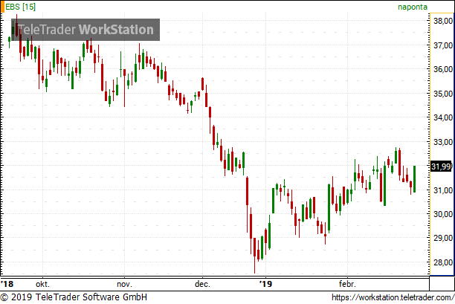Click the 'dec.' date axis label
This screenshot has height=304, width=455.
[202, 284]
